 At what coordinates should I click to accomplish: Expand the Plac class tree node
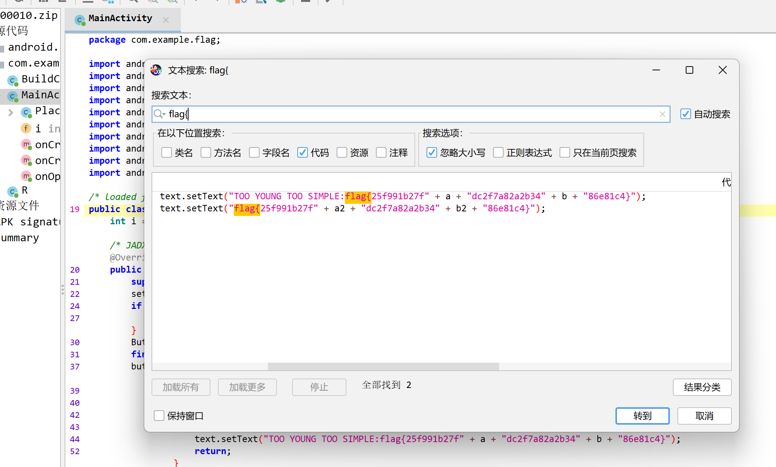[x=11, y=112]
